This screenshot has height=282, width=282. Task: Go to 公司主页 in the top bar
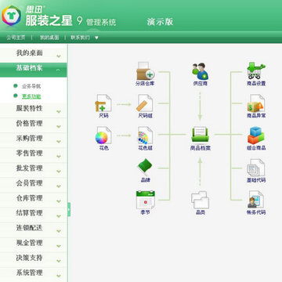pos(16,38)
